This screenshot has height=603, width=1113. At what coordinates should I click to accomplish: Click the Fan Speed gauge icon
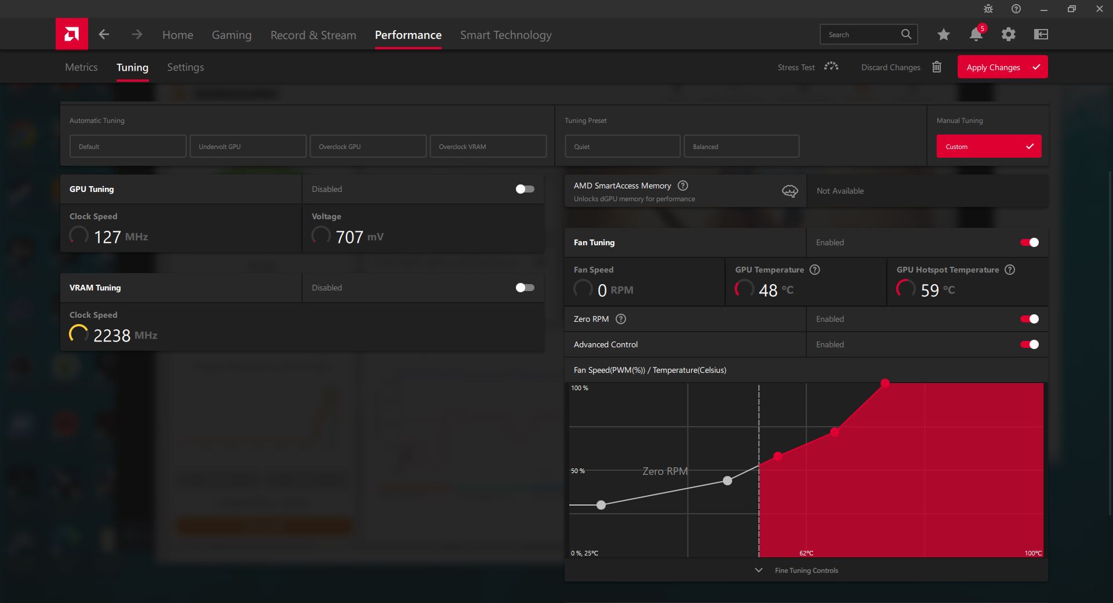[x=583, y=289]
